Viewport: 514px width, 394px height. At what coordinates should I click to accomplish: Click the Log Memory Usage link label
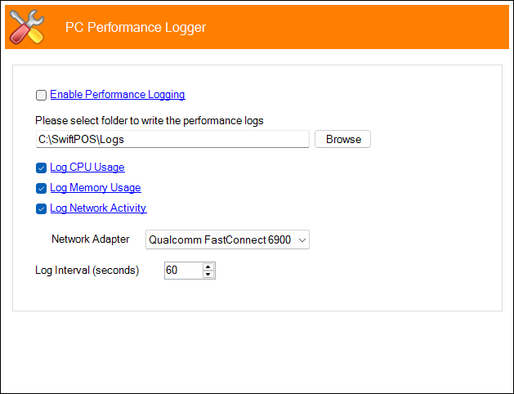96,187
